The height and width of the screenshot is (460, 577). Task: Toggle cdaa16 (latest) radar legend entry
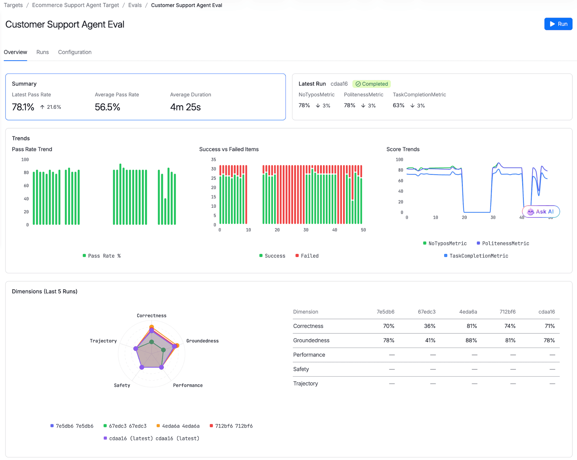coord(152,438)
